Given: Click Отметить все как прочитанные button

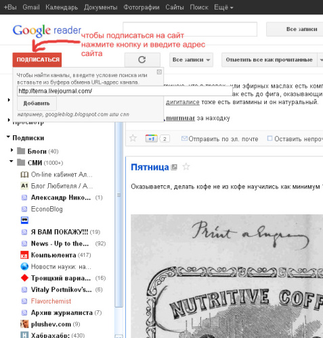Looking at the screenshot, I should coord(270,60).
